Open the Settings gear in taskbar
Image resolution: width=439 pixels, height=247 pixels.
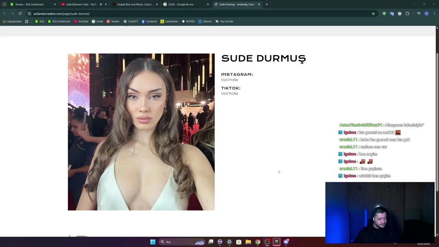click(x=229, y=242)
